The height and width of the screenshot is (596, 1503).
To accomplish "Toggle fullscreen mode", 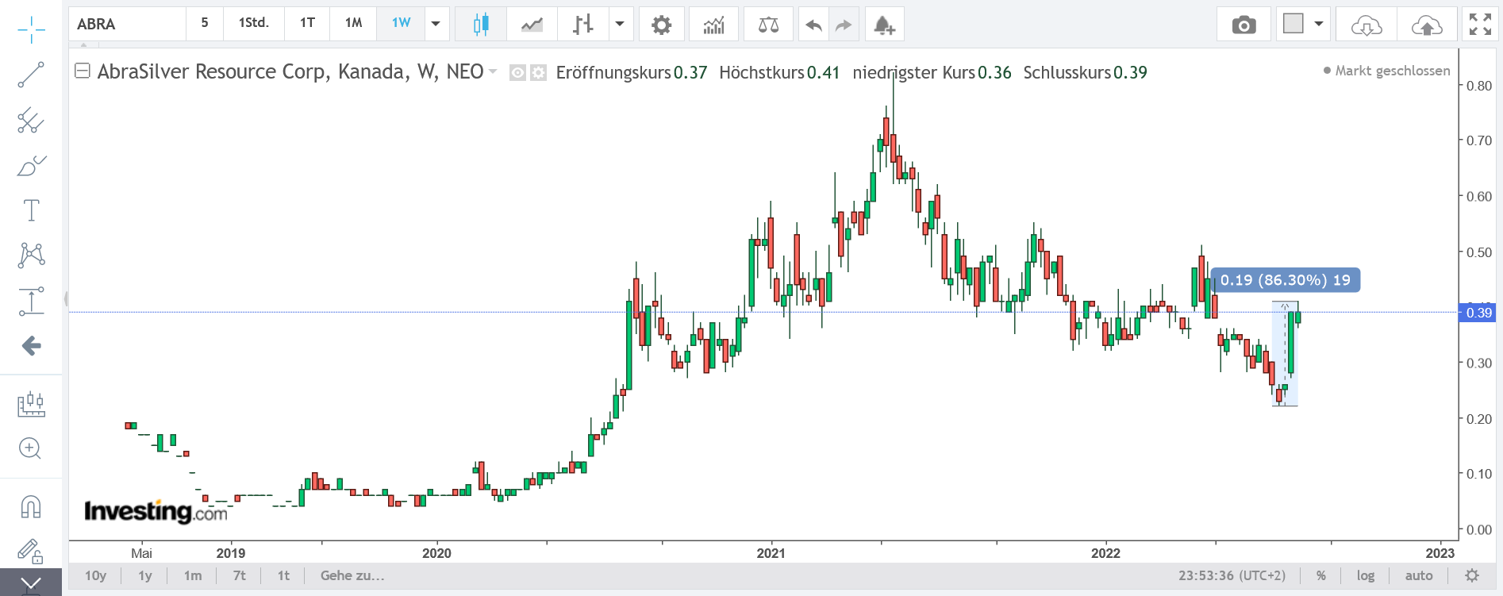I will [1480, 25].
